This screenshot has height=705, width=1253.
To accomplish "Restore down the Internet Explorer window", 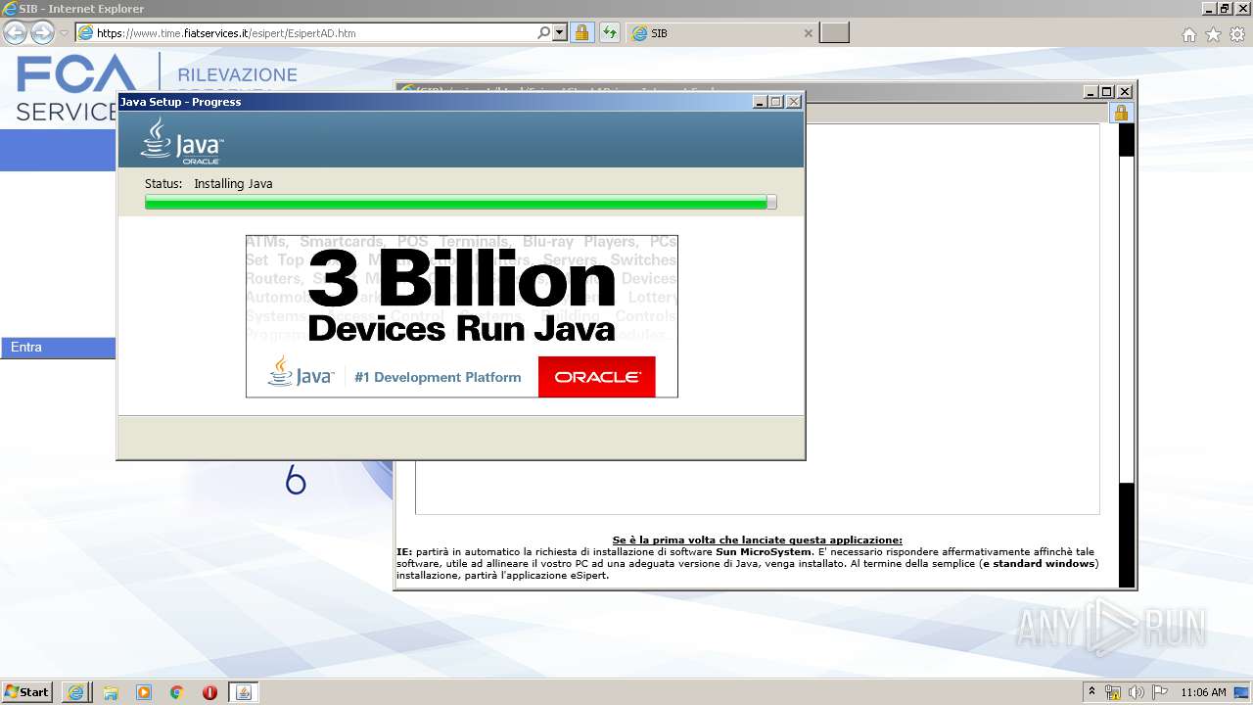I will pyautogui.click(x=1225, y=9).
